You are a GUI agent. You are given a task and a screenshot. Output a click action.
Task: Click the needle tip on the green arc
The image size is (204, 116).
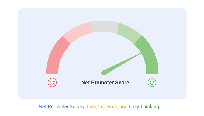(140, 53)
